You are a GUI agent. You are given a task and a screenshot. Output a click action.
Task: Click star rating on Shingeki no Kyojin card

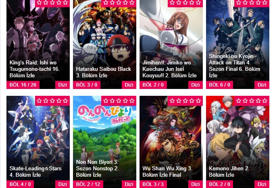pos(252,3)
